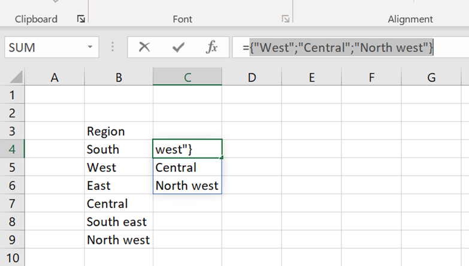Cancel the formula entry with X icon

(x=144, y=47)
